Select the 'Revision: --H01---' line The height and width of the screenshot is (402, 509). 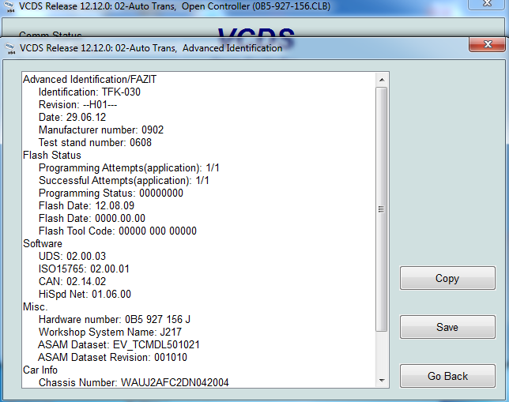(x=78, y=105)
